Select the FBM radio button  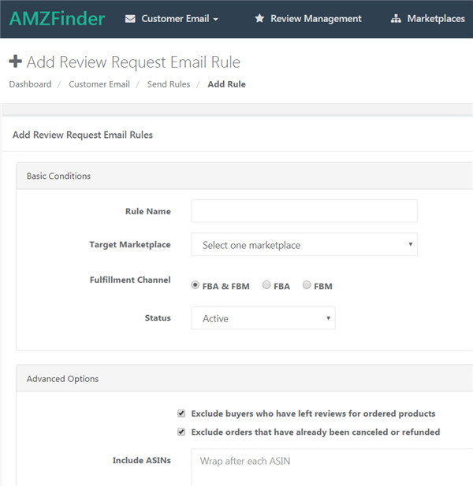(307, 286)
